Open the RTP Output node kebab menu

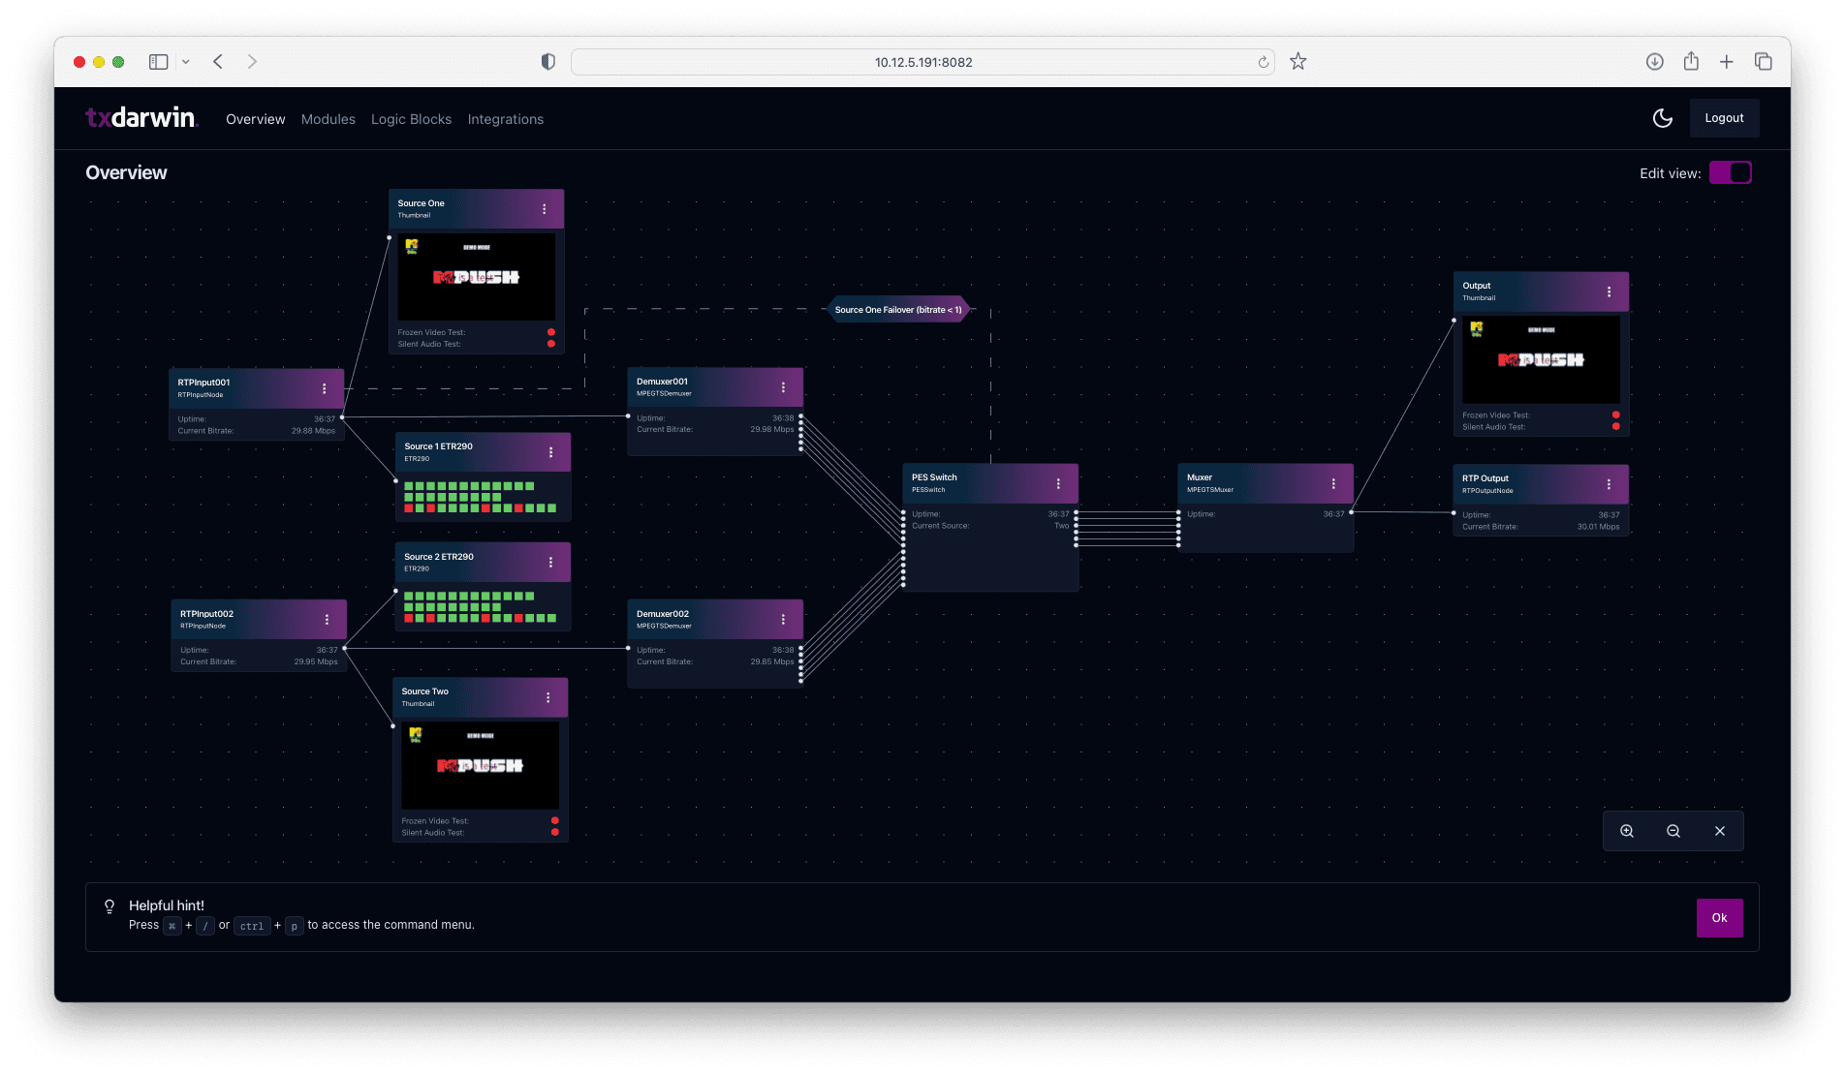[x=1608, y=484]
